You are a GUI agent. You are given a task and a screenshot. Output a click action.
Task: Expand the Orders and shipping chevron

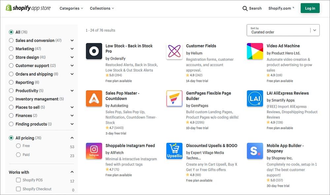click(72, 74)
